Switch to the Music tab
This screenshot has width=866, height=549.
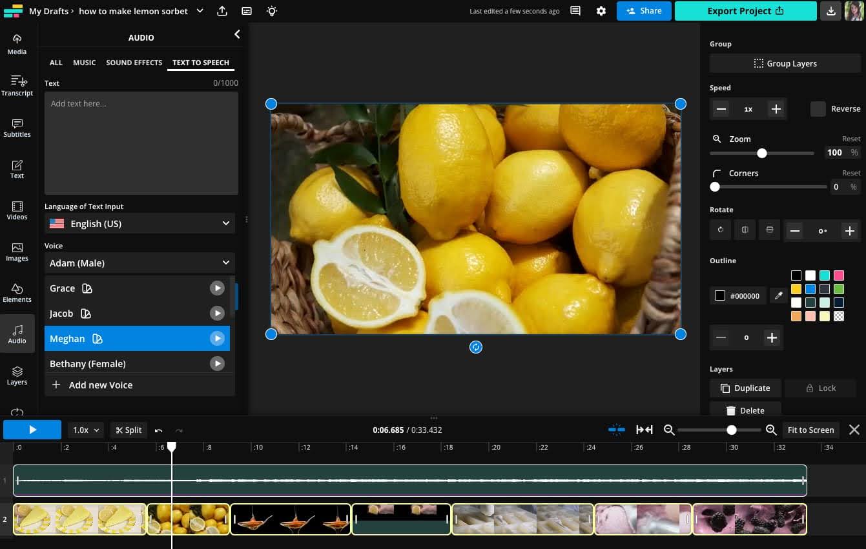[x=84, y=63]
